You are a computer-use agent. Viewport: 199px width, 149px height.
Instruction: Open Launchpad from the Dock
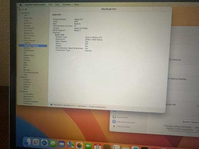coord(36,142)
